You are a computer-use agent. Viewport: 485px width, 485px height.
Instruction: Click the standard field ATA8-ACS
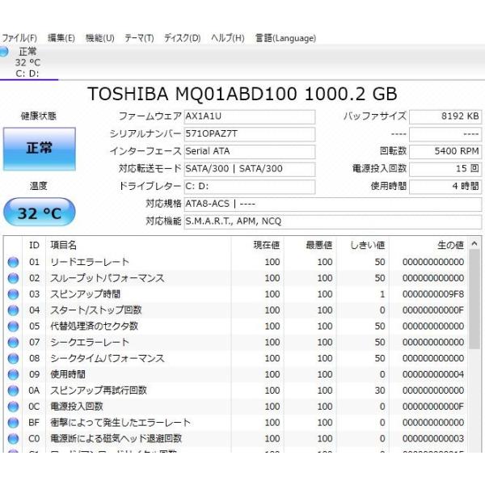[x=333, y=205]
